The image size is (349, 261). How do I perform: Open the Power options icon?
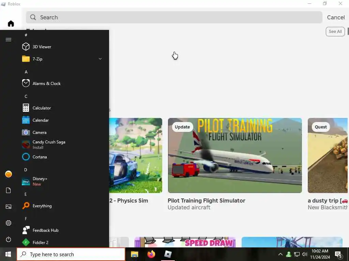coord(9,239)
